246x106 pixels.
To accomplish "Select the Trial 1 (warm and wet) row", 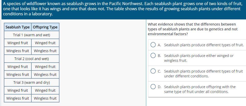I will click(32, 35).
